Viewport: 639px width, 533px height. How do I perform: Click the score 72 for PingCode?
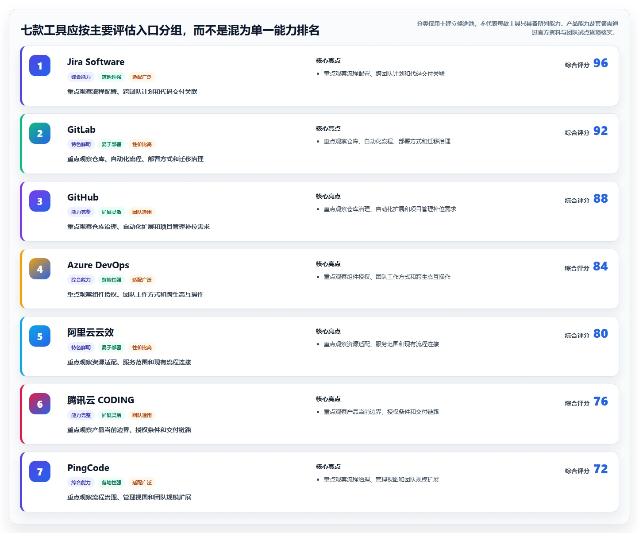point(601,469)
